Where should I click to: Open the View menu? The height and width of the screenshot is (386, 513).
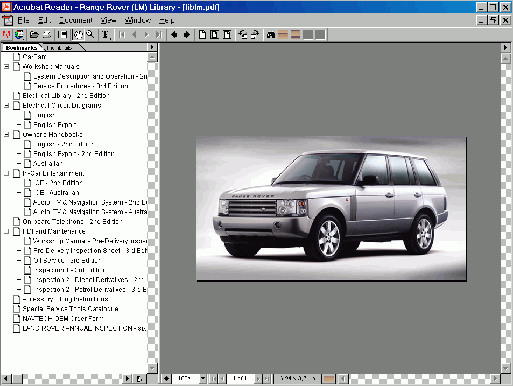pyautogui.click(x=108, y=20)
